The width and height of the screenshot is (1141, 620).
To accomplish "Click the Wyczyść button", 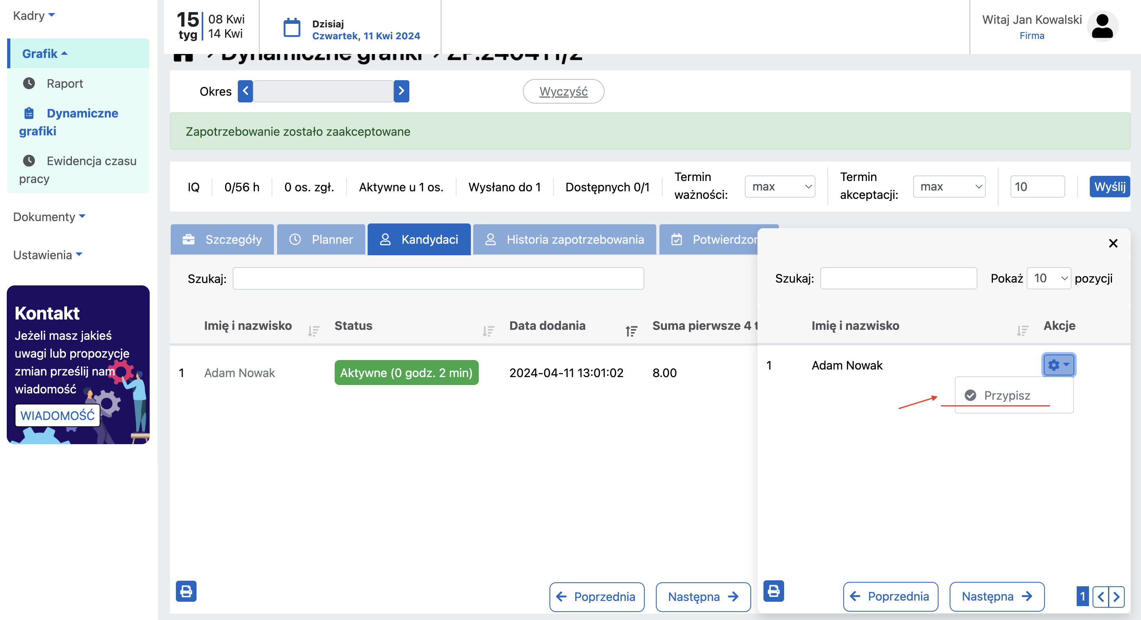I will [x=563, y=91].
